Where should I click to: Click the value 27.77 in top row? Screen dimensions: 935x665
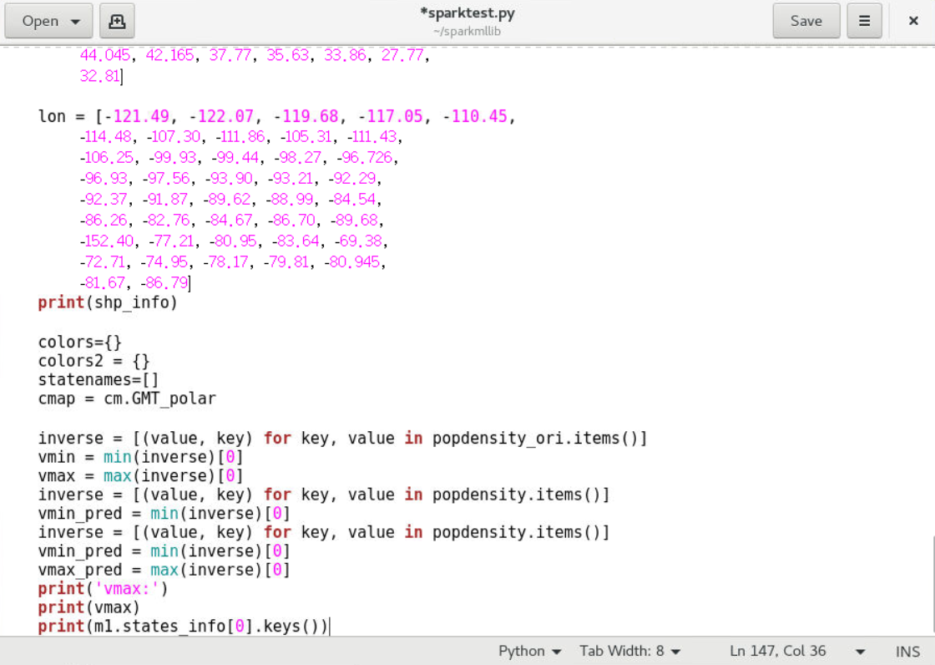tap(402, 55)
